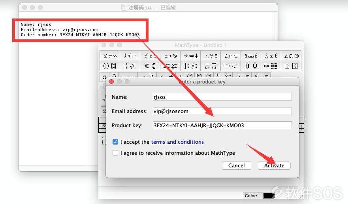The height and width of the screenshot is (204, 348).
Task: Open the subscript and superscript templates palette
Action: (150, 66)
